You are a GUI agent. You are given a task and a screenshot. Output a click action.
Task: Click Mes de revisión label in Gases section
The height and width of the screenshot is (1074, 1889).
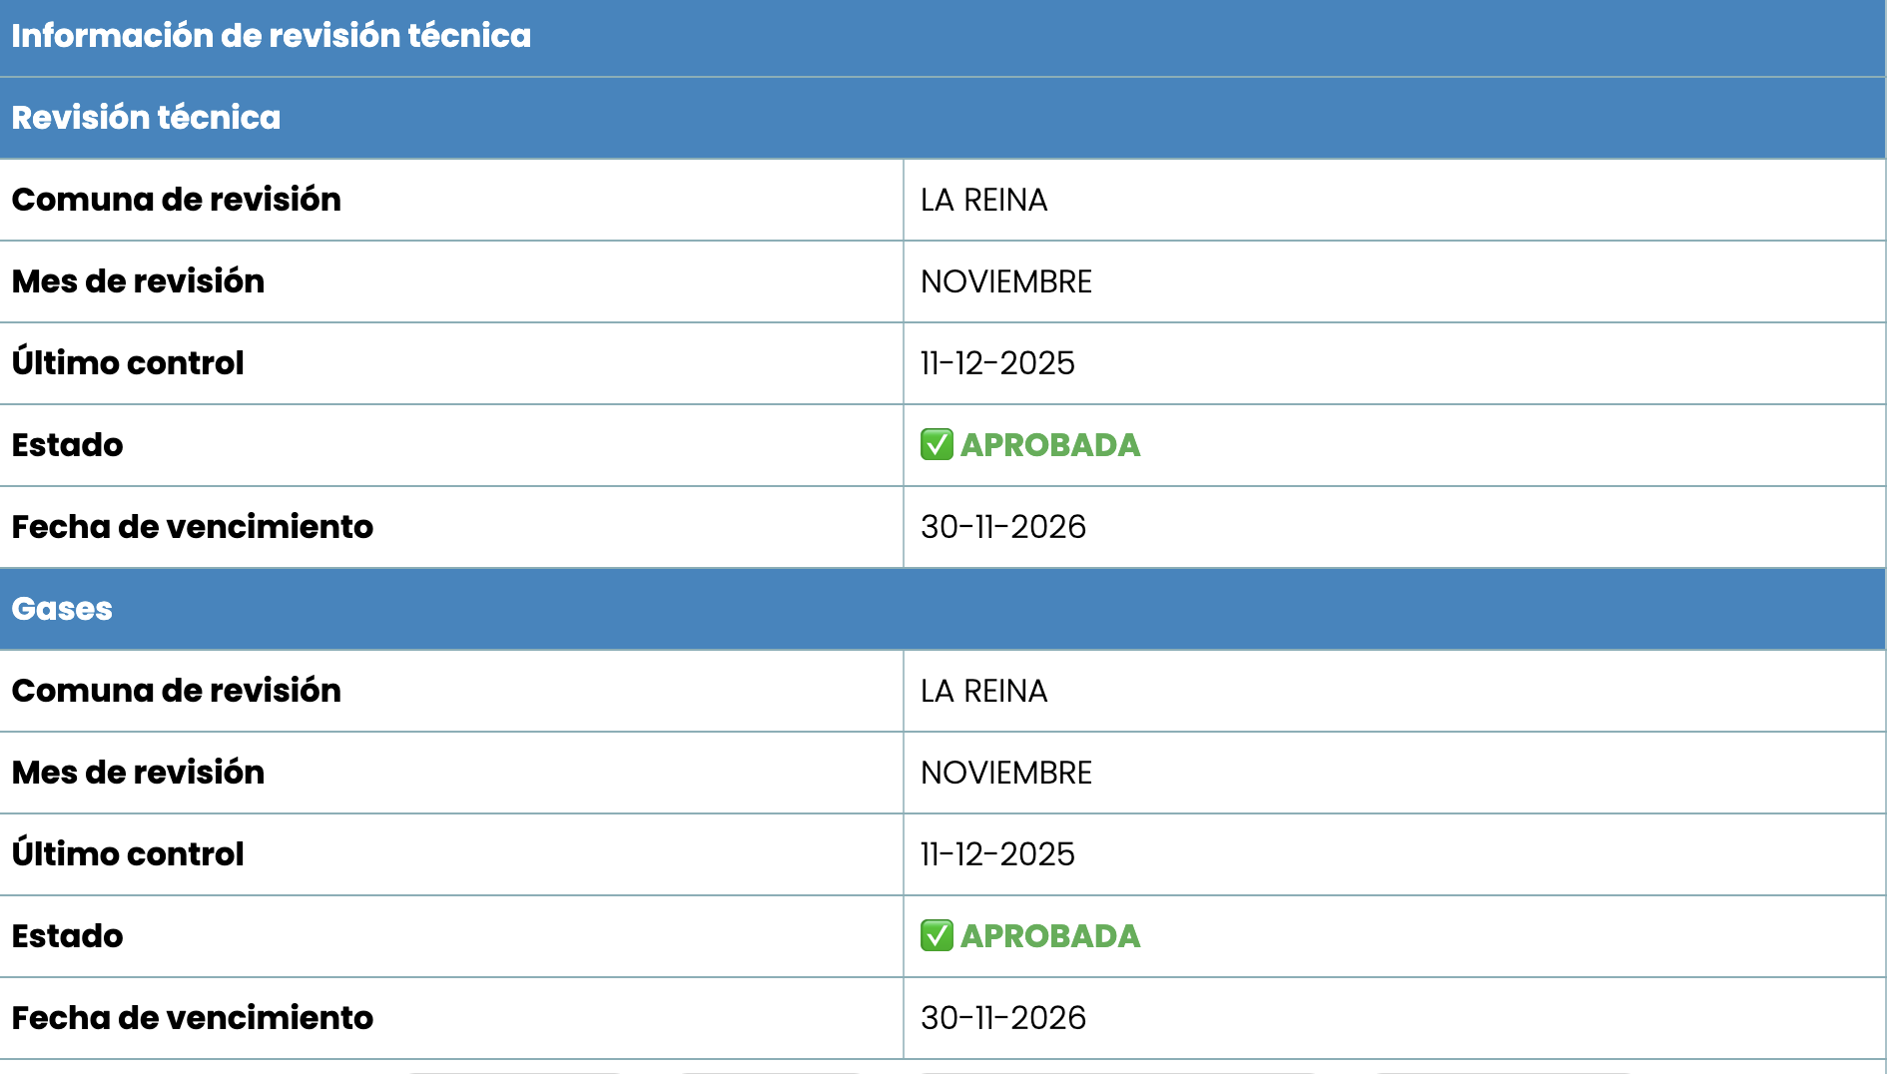(138, 773)
